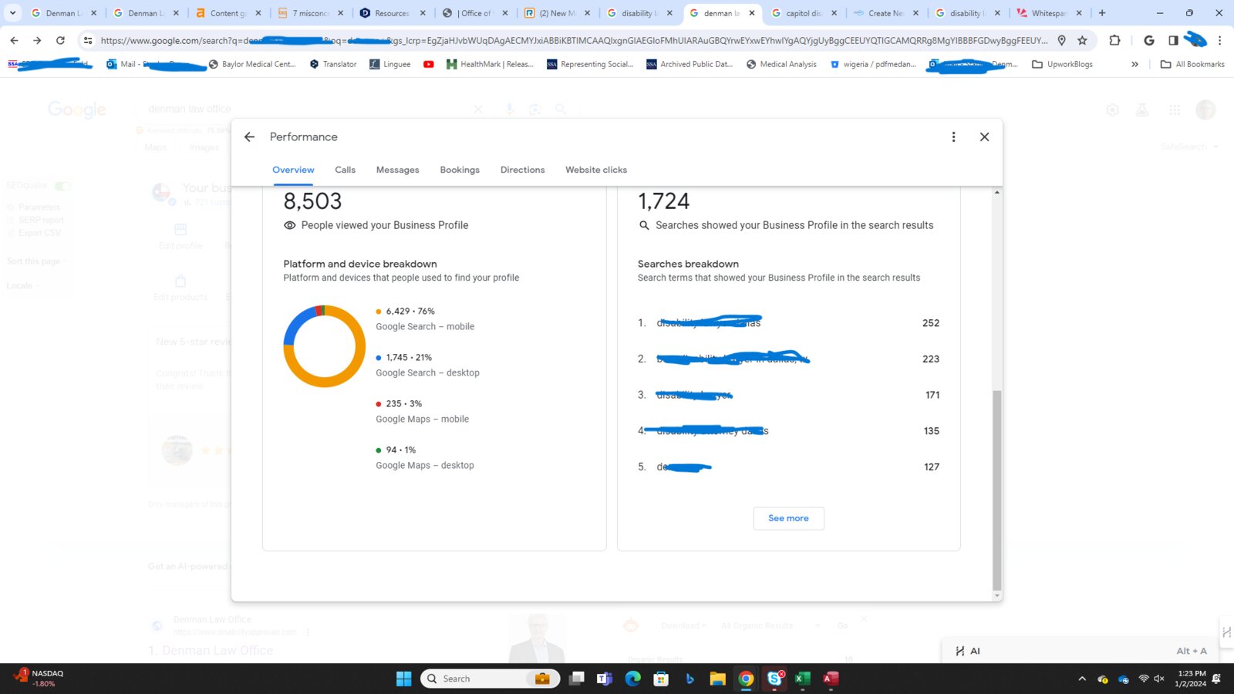Click Google Maps mobile legend dot
This screenshot has height=694, width=1234.
[x=379, y=404]
